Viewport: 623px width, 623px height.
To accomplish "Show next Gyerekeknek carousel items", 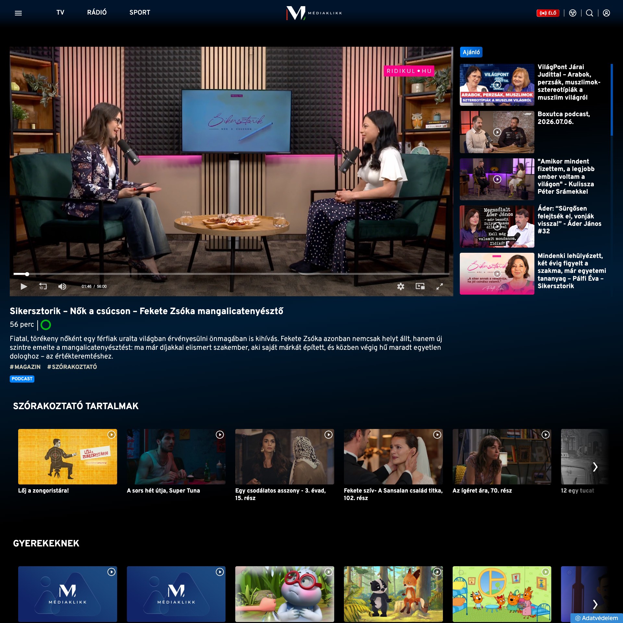I will point(595,604).
